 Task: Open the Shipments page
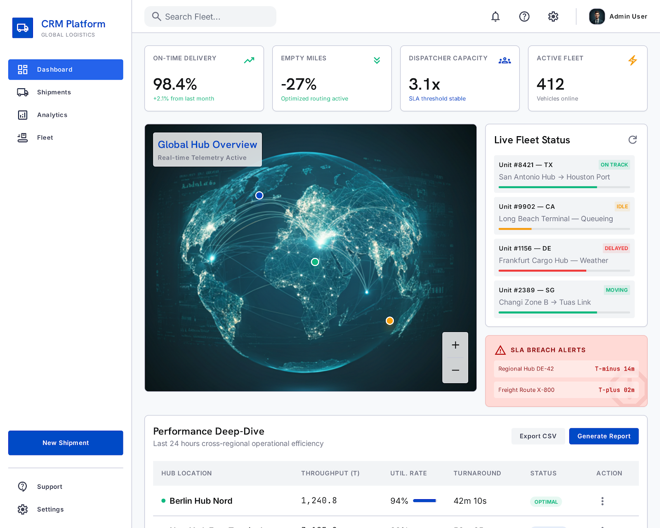coord(66,92)
